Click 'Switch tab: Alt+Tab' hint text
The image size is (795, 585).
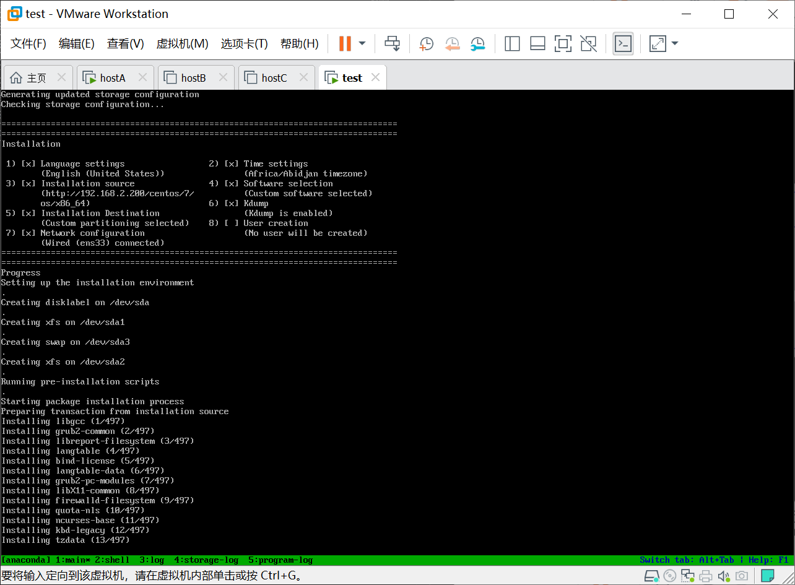(x=687, y=560)
